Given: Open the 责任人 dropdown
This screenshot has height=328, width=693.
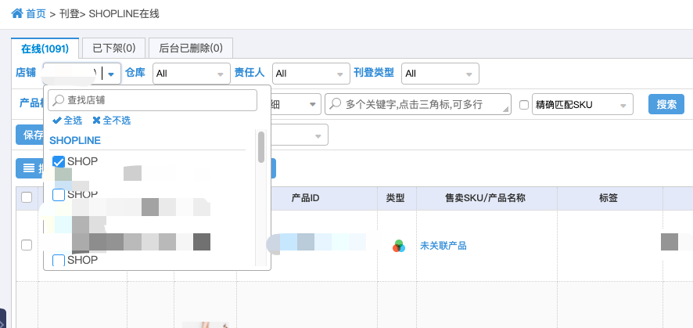Looking at the screenshot, I should tap(311, 74).
